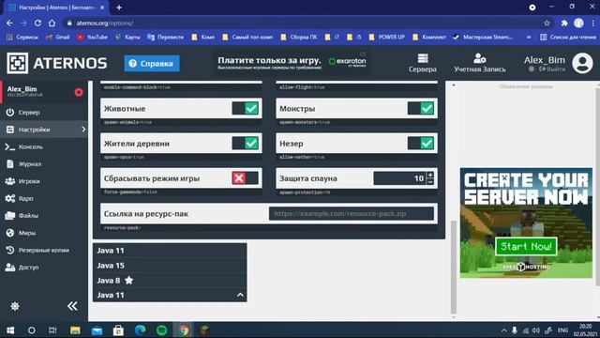This screenshot has height=338, width=600.
Task: Show more bookmarks overflow chevron
Action: 529,38
